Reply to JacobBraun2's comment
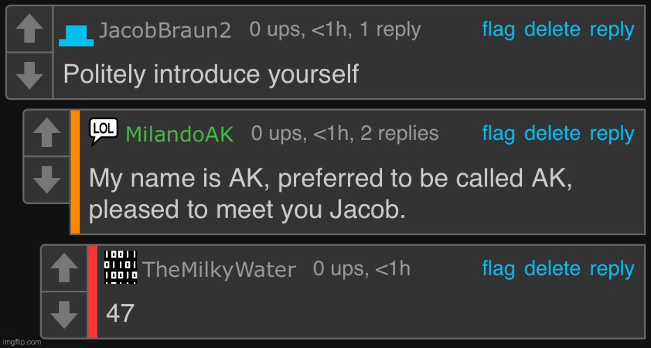The image size is (651, 348). pyautogui.click(x=613, y=31)
